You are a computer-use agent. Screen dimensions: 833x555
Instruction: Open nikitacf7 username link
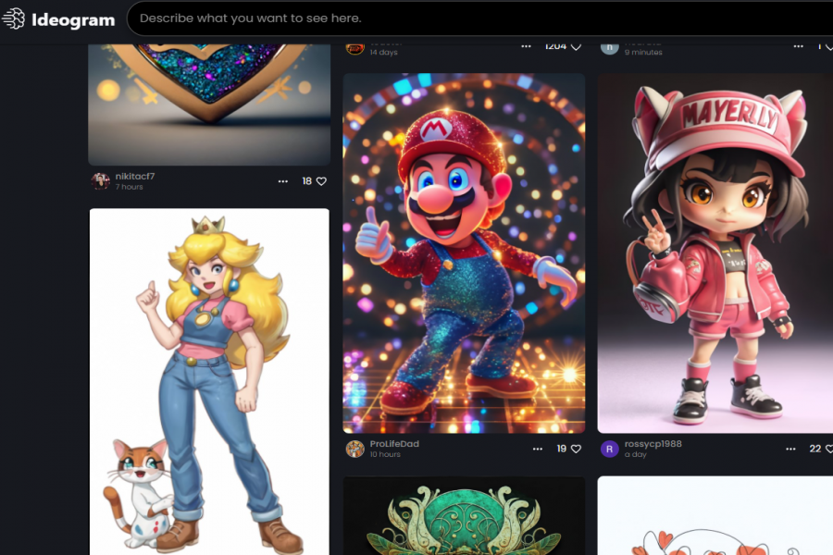[x=136, y=176]
